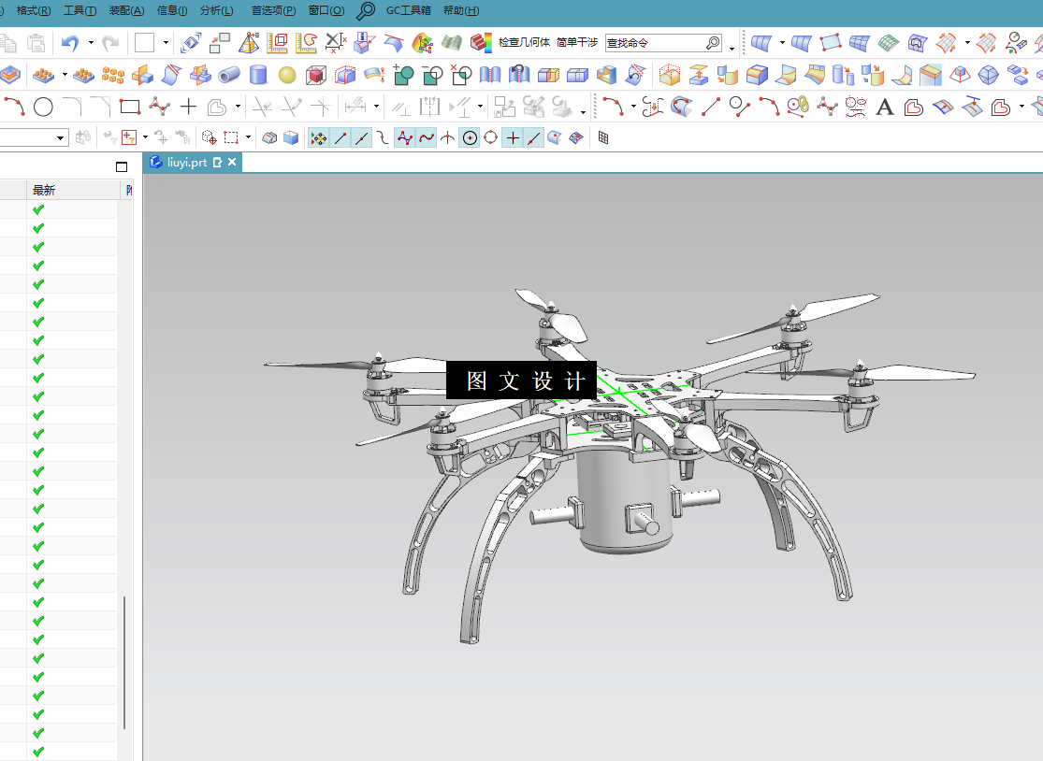
Task: Open the Measure Angle ruler tool
Action: 306,43
